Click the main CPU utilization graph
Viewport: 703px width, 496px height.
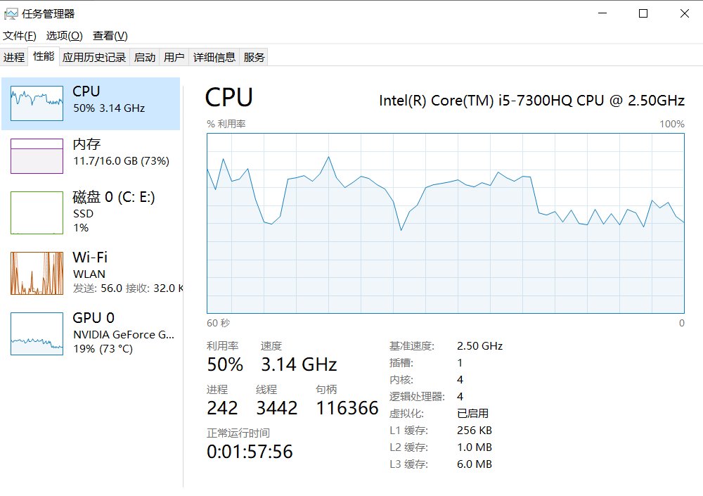tap(446, 223)
